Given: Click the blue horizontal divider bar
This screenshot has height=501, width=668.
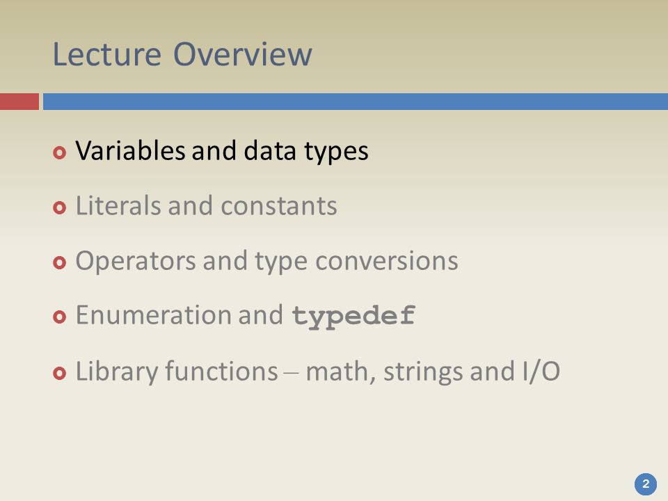Looking at the screenshot, I should 356,102.
